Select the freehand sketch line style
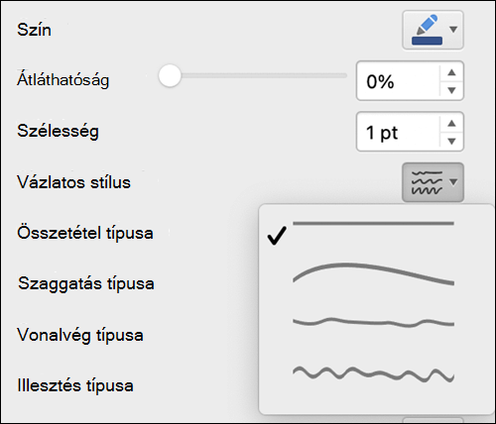 click(x=373, y=322)
